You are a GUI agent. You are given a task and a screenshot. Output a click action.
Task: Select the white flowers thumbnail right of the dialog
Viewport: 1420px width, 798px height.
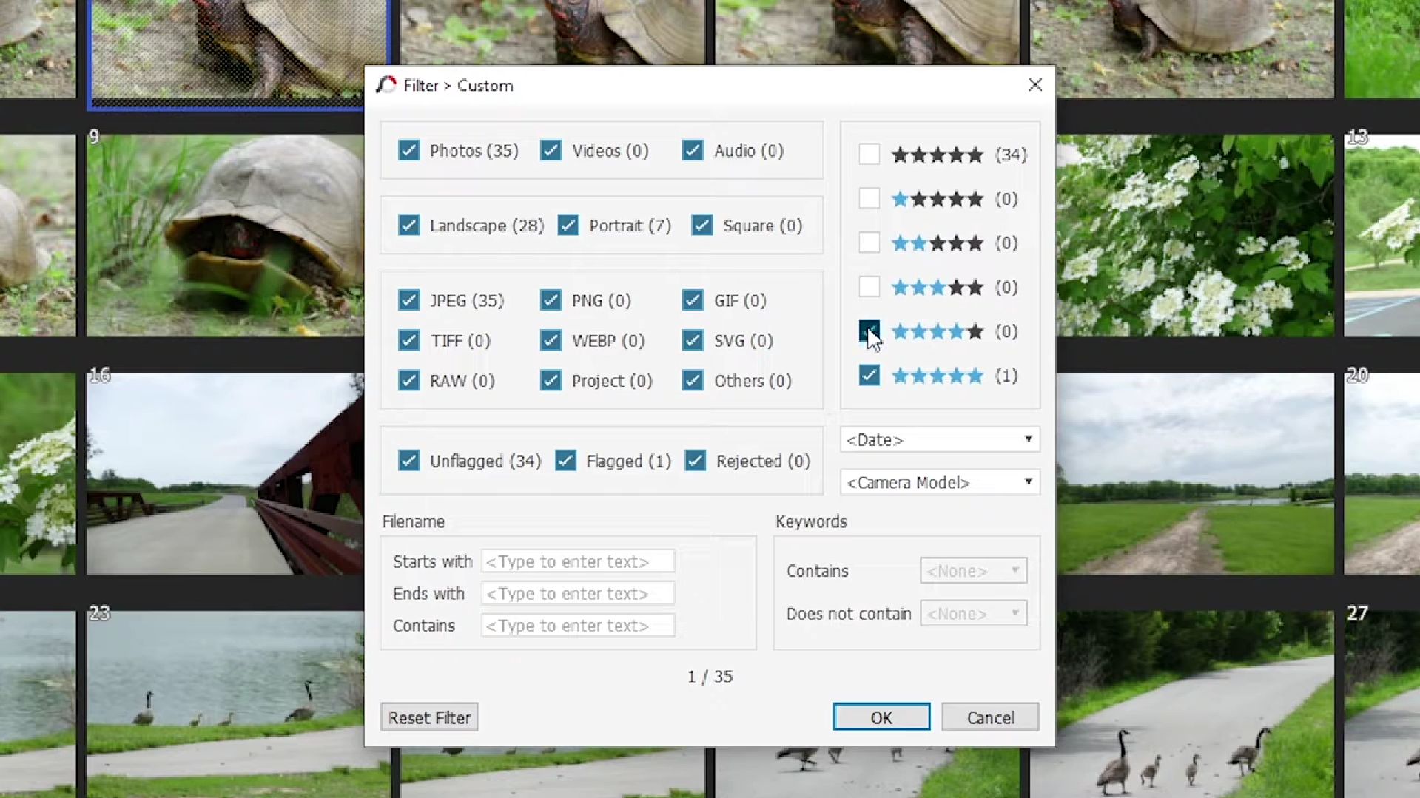click(x=1195, y=235)
